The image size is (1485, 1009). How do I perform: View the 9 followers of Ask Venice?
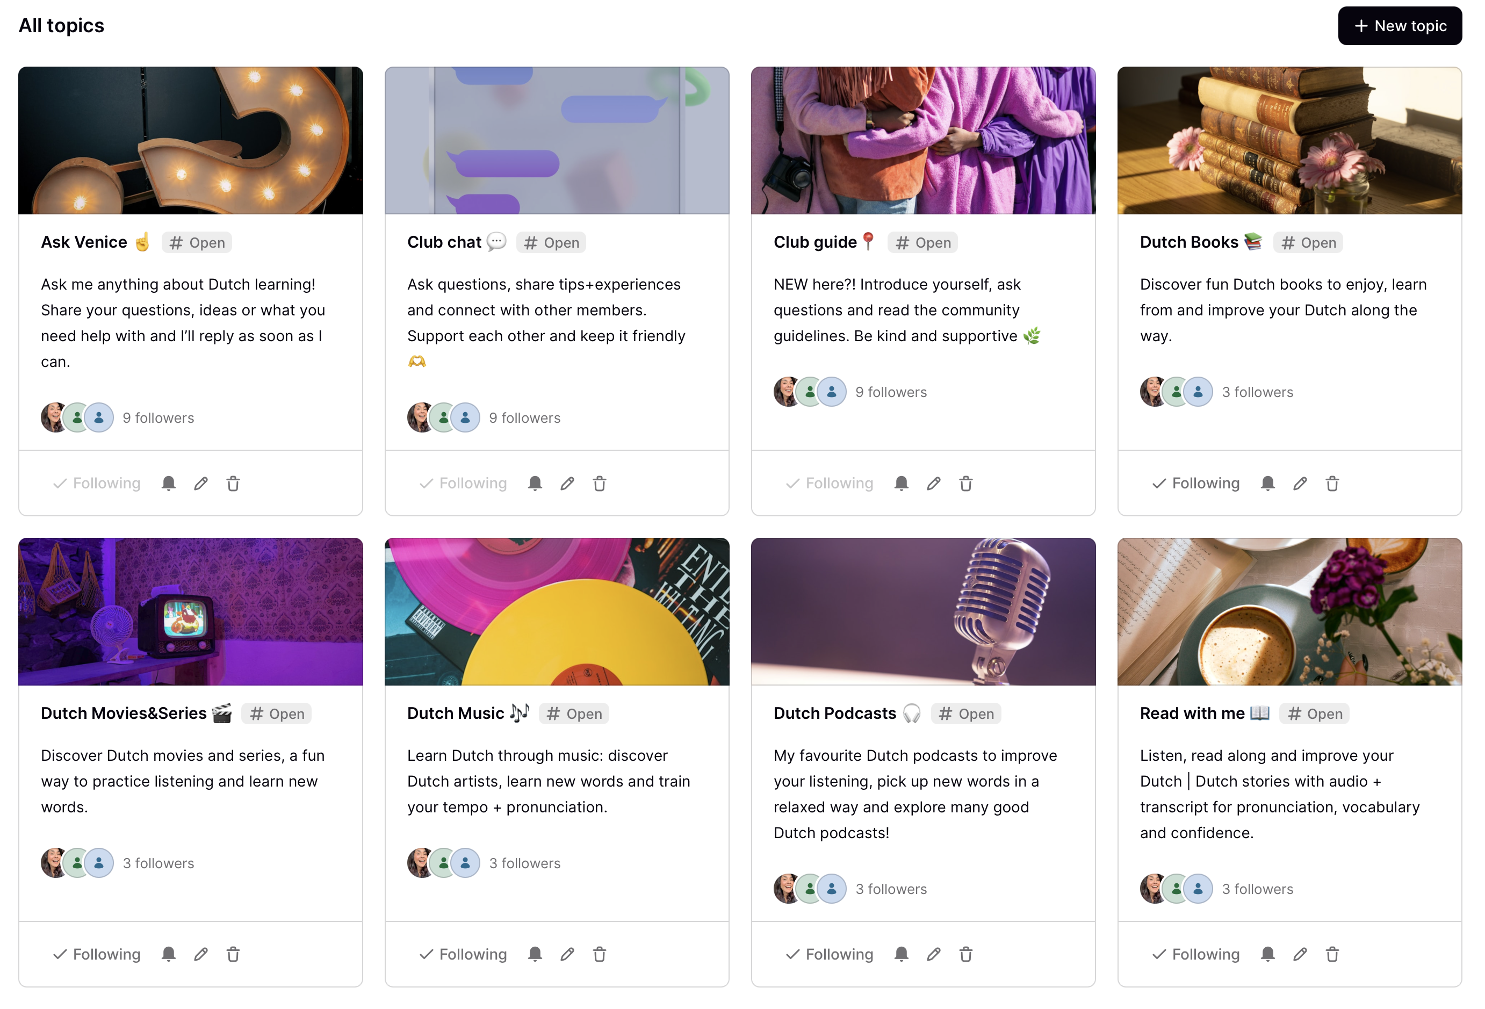pos(158,418)
